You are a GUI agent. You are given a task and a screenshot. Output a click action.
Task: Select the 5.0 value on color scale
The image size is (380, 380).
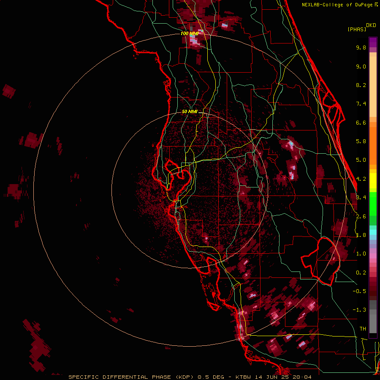pos(361,160)
